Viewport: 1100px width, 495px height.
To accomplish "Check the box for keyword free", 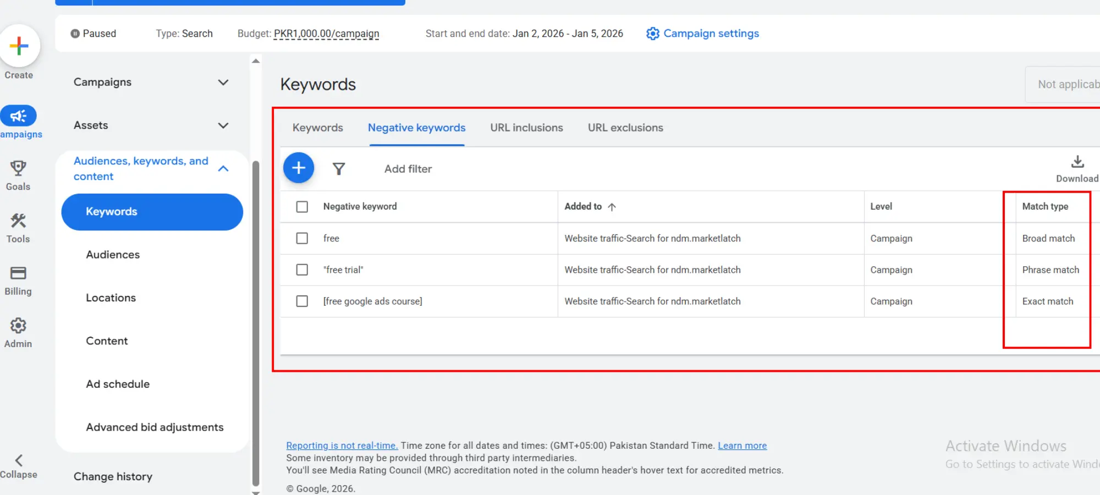I will (302, 238).
